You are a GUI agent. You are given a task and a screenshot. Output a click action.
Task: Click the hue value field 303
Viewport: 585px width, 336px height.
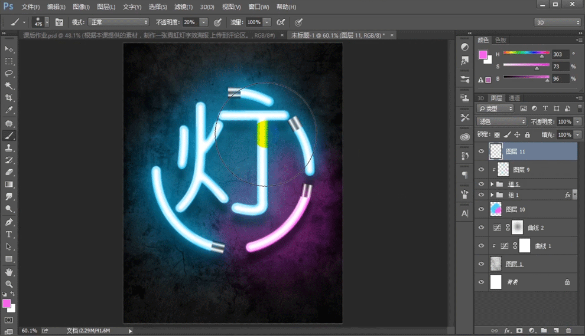pos(560,54)
